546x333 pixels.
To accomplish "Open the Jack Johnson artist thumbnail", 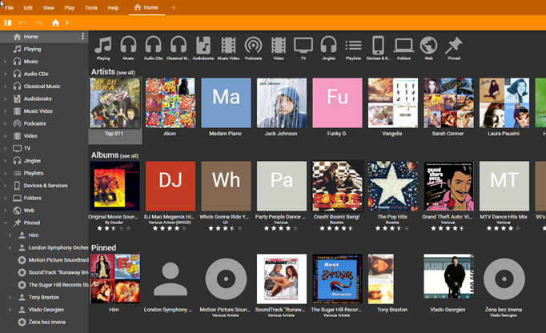I will click(x=282, y=103).
